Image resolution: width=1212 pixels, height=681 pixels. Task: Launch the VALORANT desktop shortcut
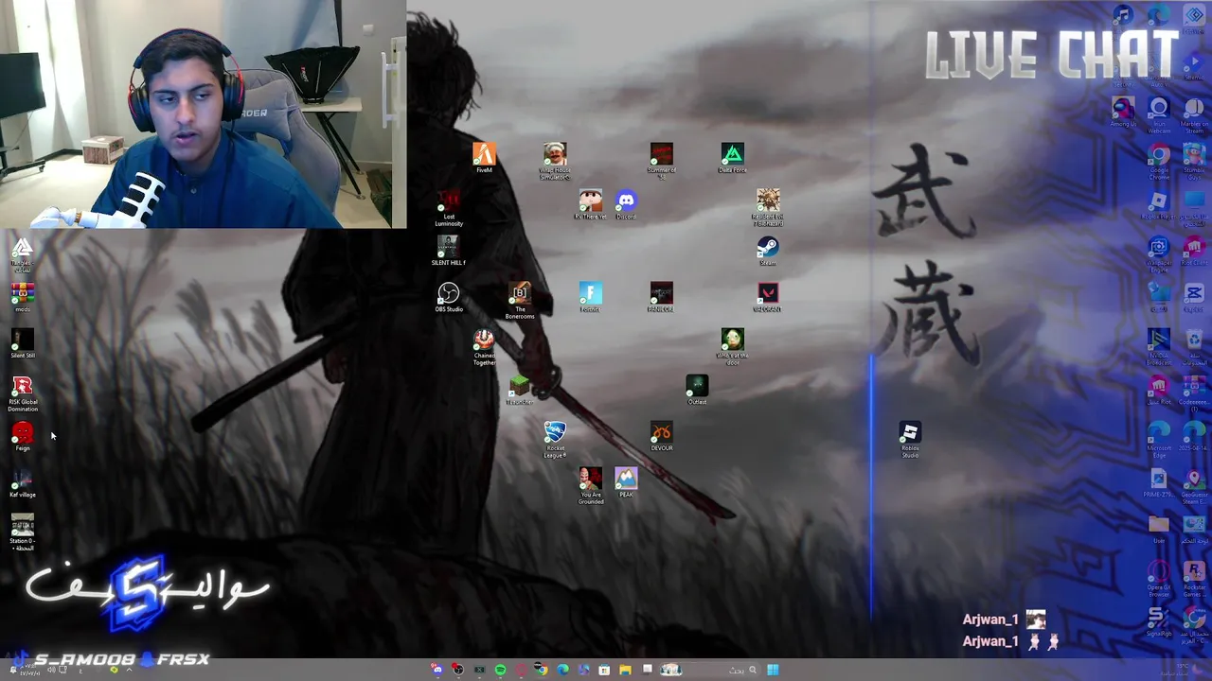tap(767, 295)
